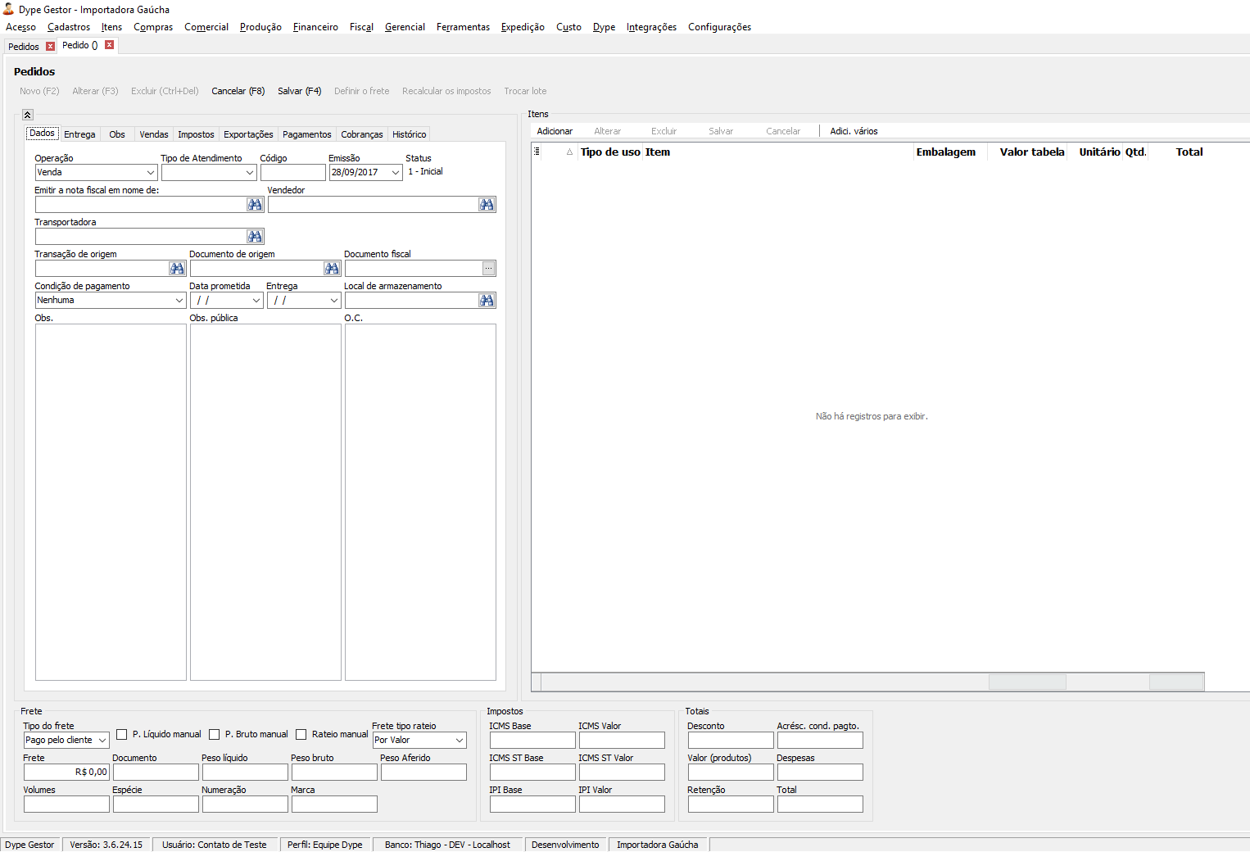The width and height of the screenshot is (1250, 852).
Task: Click 'Usuário: Contato de Teste' status text
Action: click(215, 845)
